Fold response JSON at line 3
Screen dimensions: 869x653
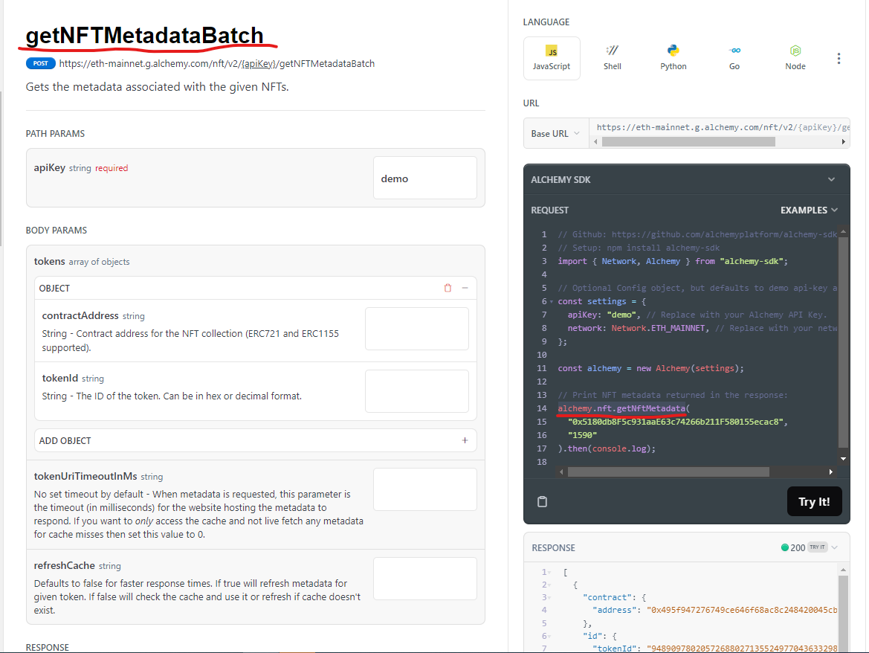click(549, 597)
